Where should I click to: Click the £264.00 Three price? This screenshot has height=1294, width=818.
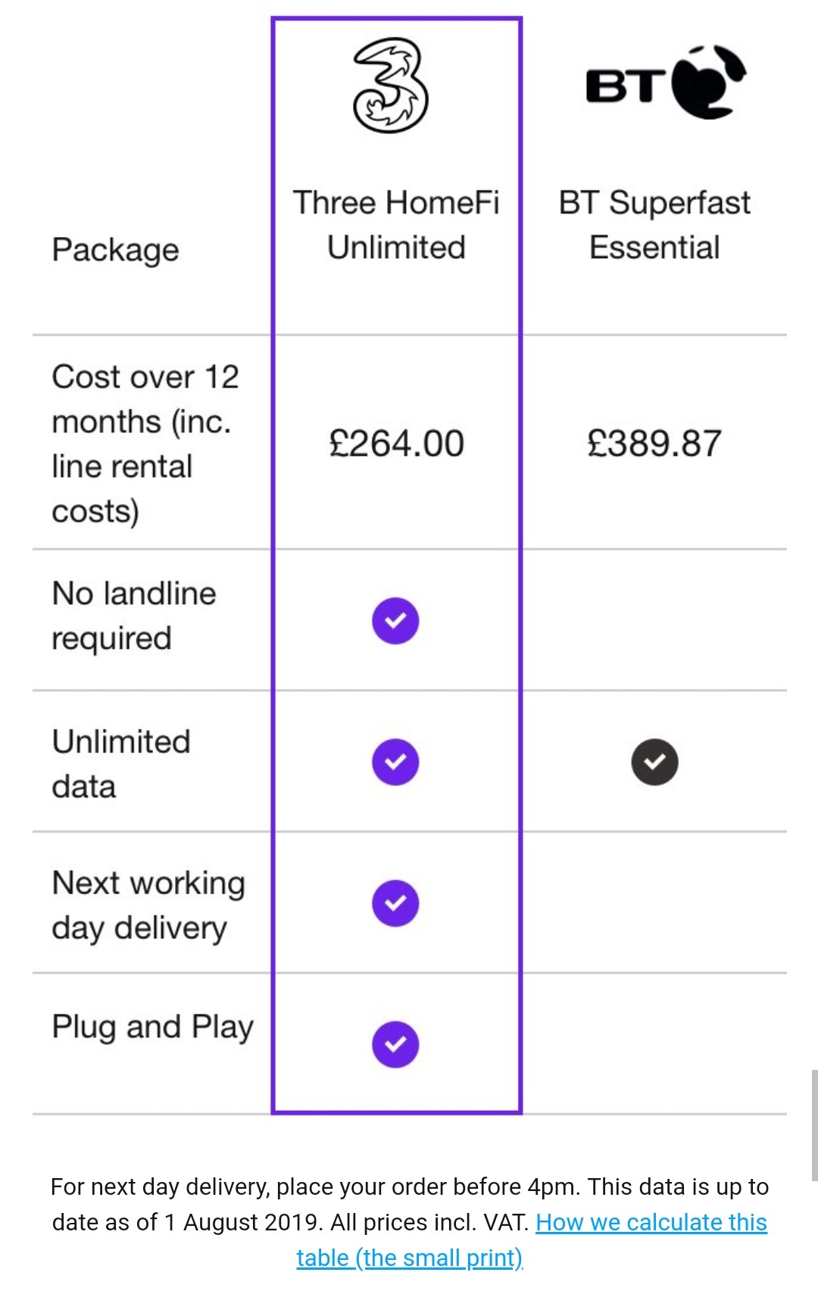coord(396,443)
